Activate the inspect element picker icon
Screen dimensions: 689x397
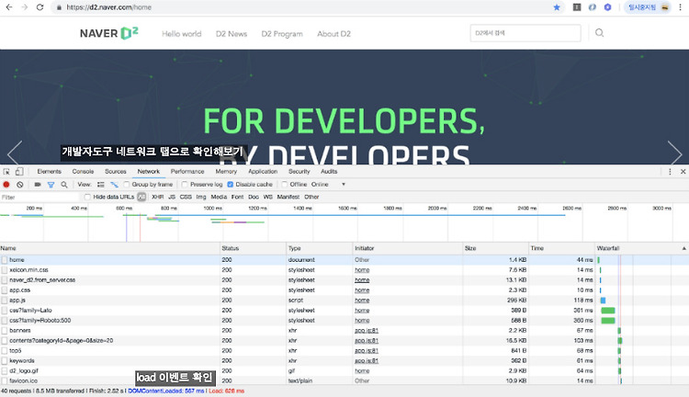6,172
